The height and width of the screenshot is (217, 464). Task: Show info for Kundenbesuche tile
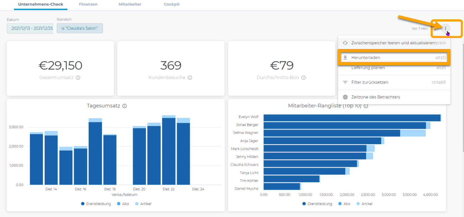pos(190,78)
